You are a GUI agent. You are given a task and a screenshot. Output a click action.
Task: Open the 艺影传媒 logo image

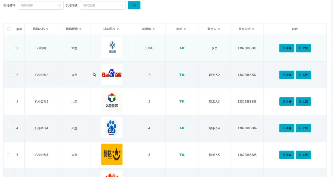pos(112,101)
